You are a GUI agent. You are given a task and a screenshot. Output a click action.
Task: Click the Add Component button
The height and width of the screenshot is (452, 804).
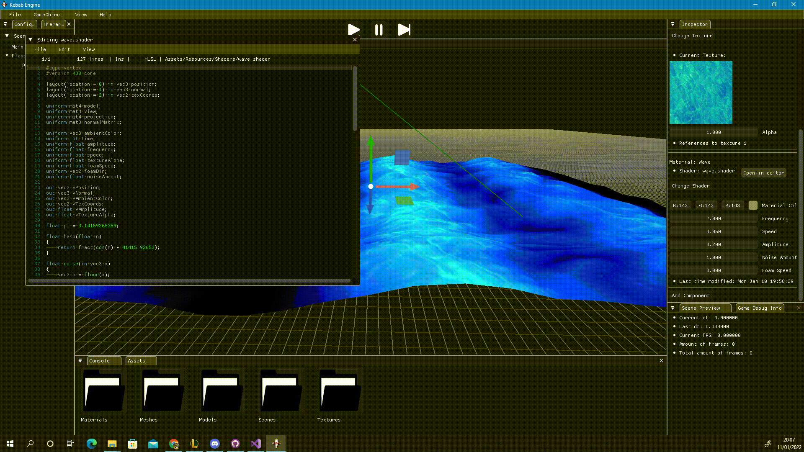tap(691, 295)
